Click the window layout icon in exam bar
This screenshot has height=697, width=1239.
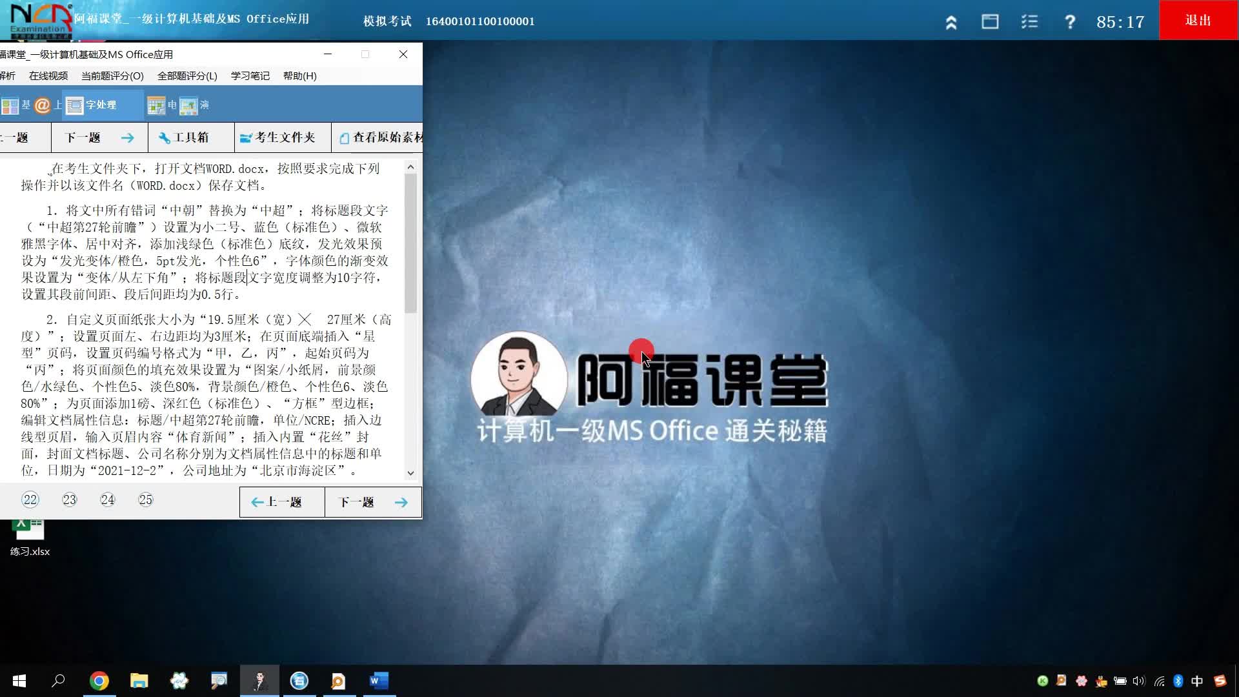pyautogui.click(x=990, y=22)
